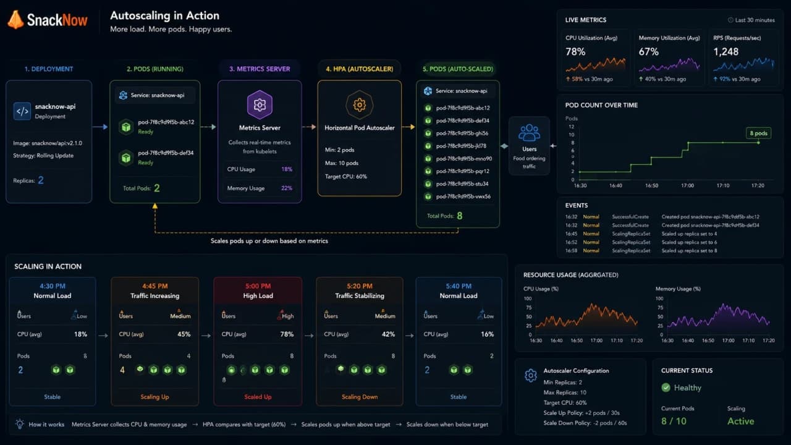Select the 5. PODS (AUTO-SCALED) stage label

tap(458, 69)
